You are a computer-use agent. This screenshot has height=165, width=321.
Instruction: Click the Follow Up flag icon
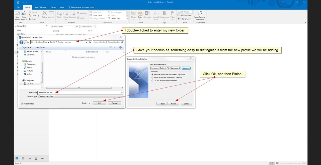[x=173, y=16]
